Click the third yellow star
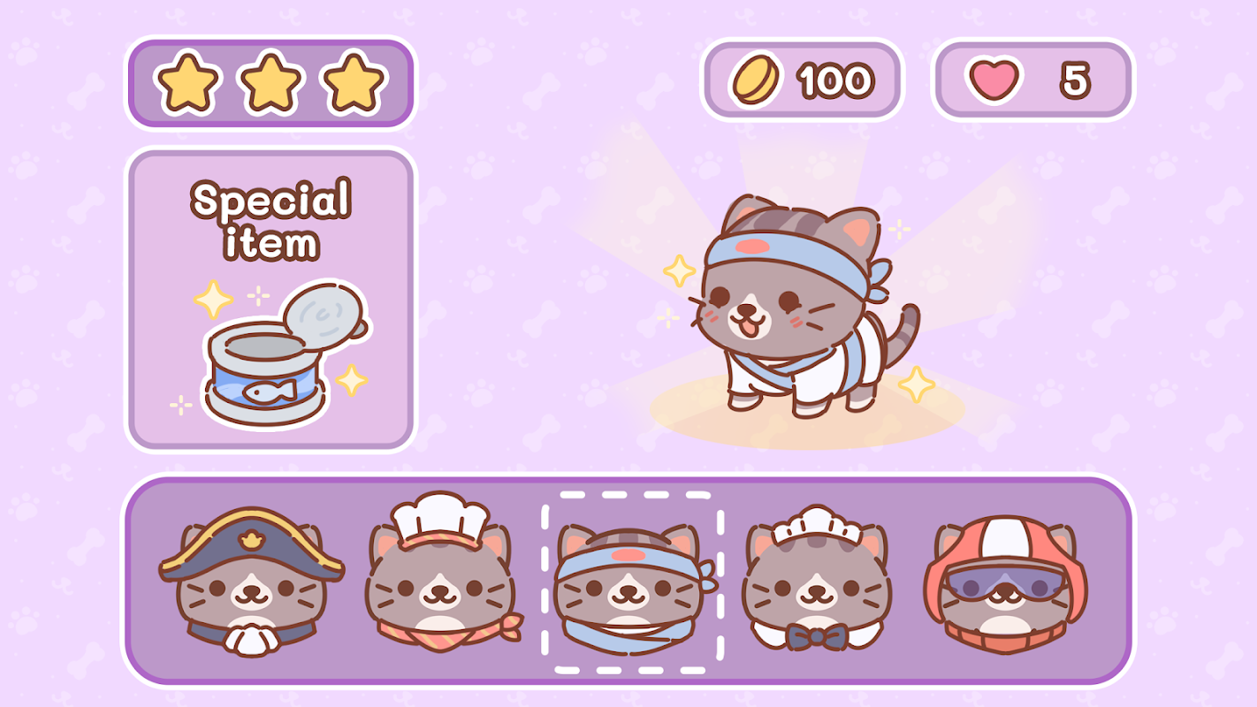 tap(354, 82)
